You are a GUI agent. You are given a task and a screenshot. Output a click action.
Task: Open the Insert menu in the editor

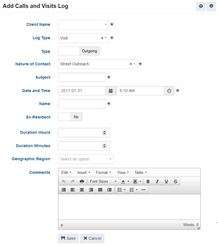tap(84, 172)
